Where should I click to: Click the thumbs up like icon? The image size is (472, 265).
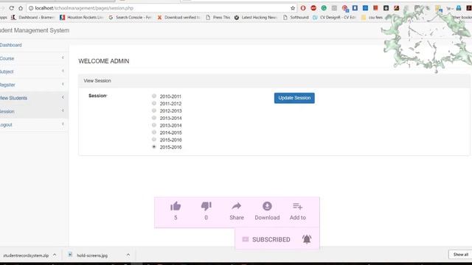[176, 206]
